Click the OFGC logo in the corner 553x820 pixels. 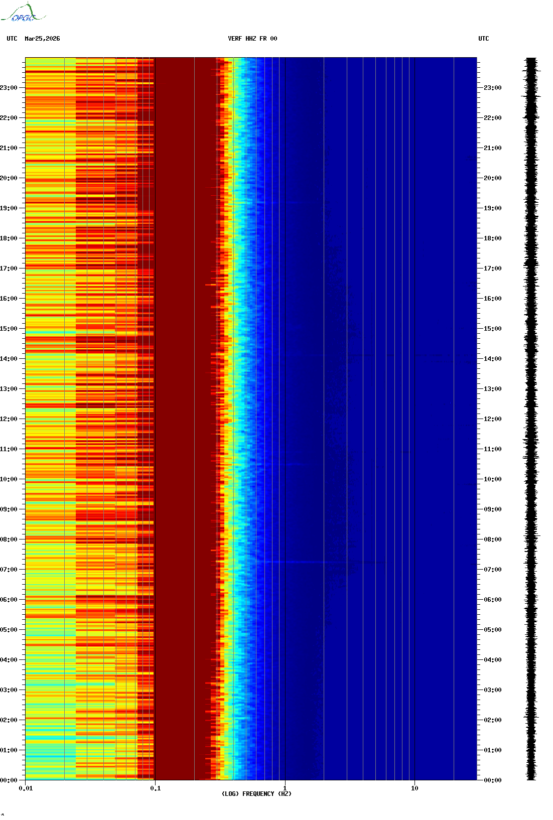click(23, 14)
